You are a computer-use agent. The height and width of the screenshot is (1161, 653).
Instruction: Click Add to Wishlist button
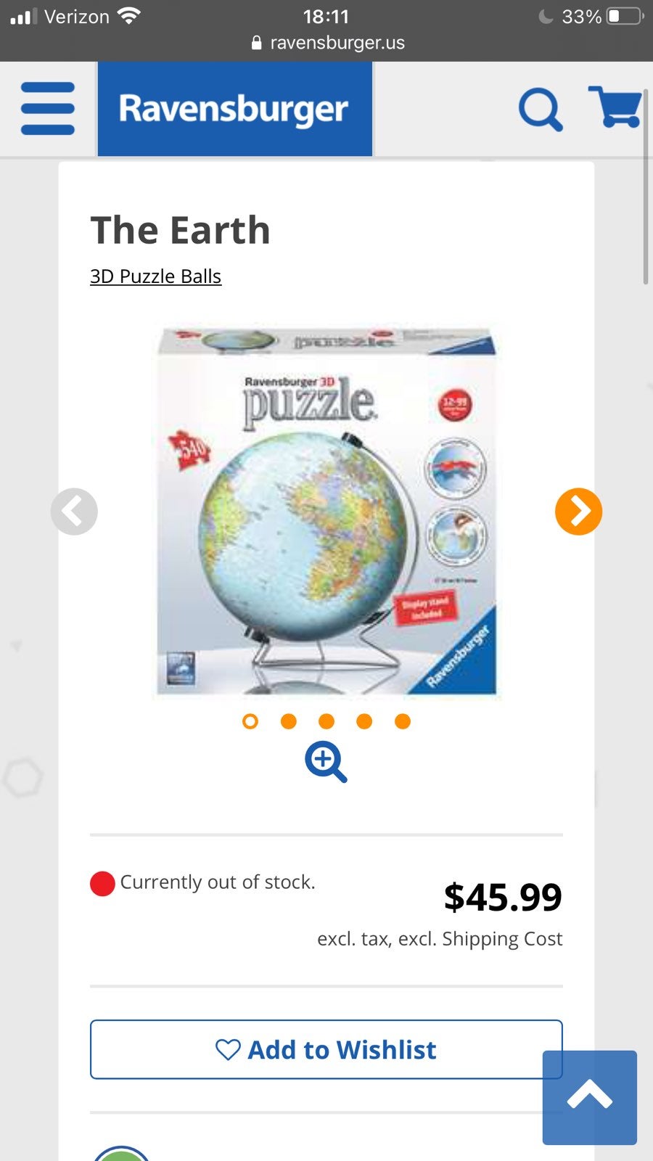[326, 1049]
